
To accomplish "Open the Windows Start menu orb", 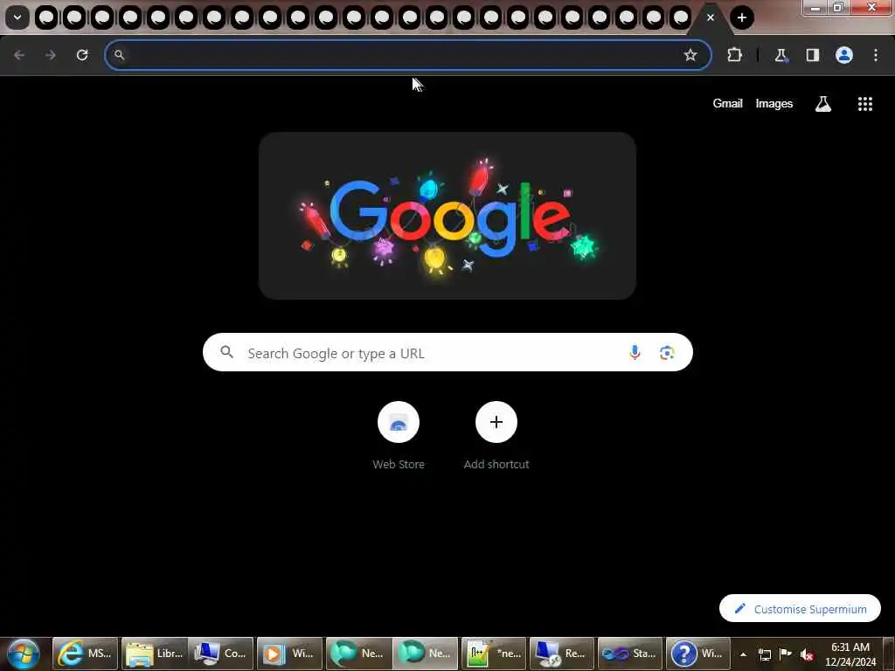I will pos(24,654).
